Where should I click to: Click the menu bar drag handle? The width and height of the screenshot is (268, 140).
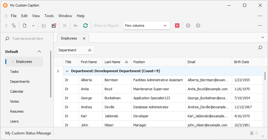pos(6,16)
